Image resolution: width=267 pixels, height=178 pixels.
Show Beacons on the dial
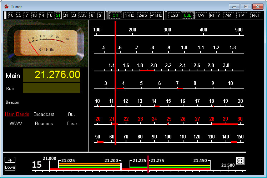pyautogui.click(x=44, y=123)
